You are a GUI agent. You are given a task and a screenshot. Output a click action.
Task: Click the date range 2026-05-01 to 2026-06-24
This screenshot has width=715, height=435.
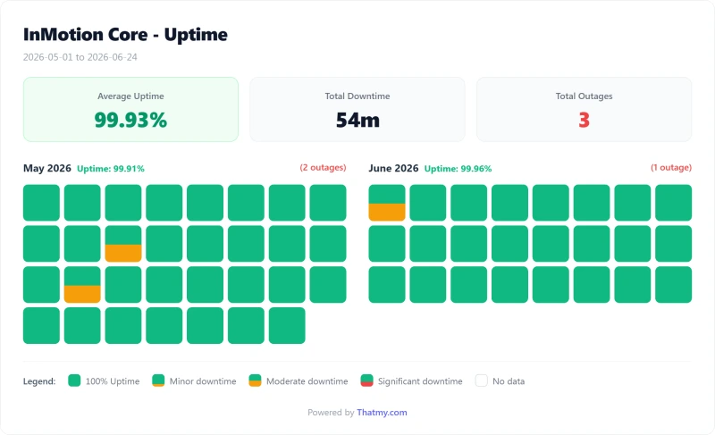click(x=80, y=57)
